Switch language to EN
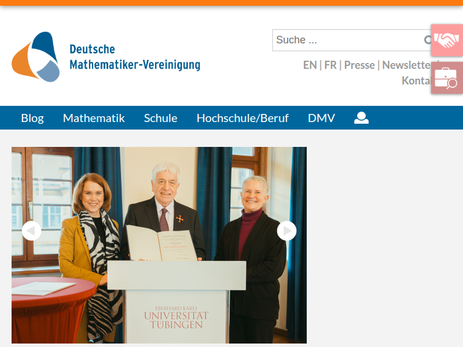Image resolution: width=463 pixels, height=347 pixels. (x=310, y=65)
